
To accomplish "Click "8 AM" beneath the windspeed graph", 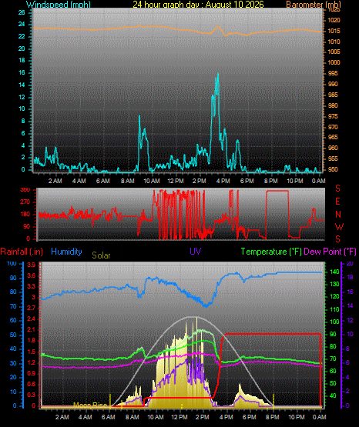I will coord(128,181).
